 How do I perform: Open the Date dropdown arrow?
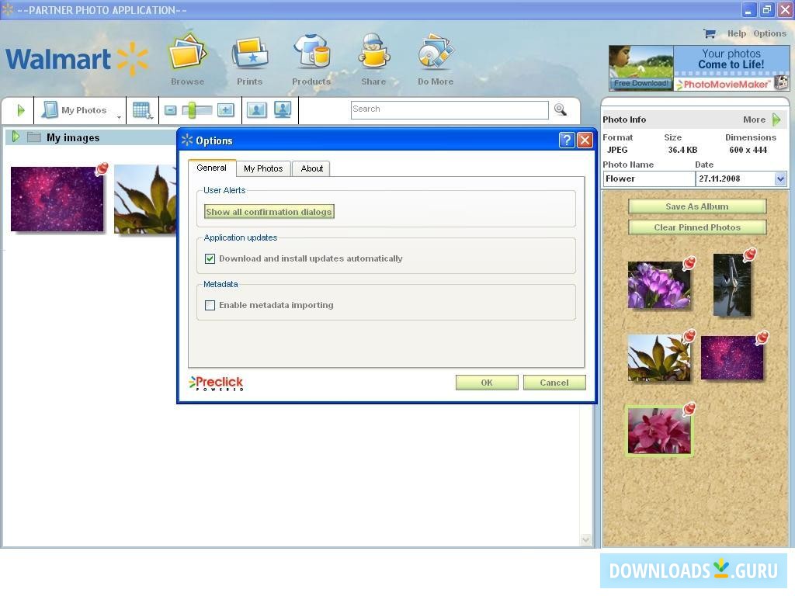pyautogui.click(x=779, y=179)
